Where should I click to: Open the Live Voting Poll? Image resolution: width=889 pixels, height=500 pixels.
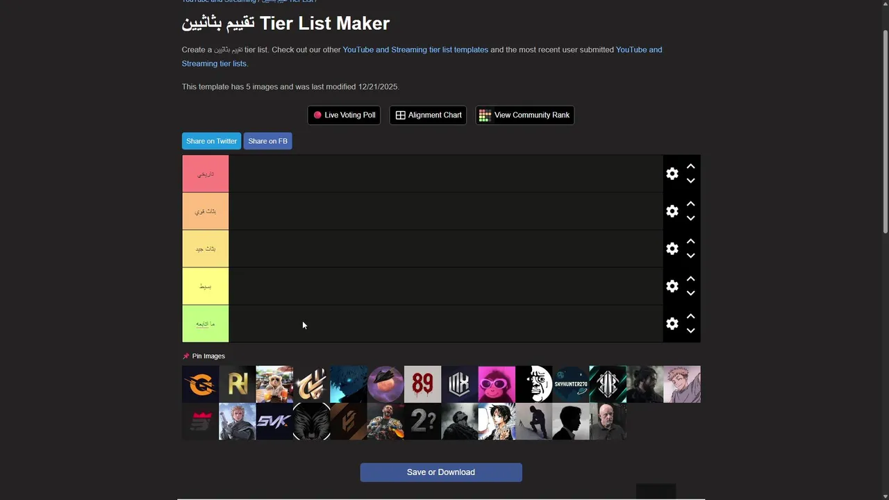pos(344,115)
